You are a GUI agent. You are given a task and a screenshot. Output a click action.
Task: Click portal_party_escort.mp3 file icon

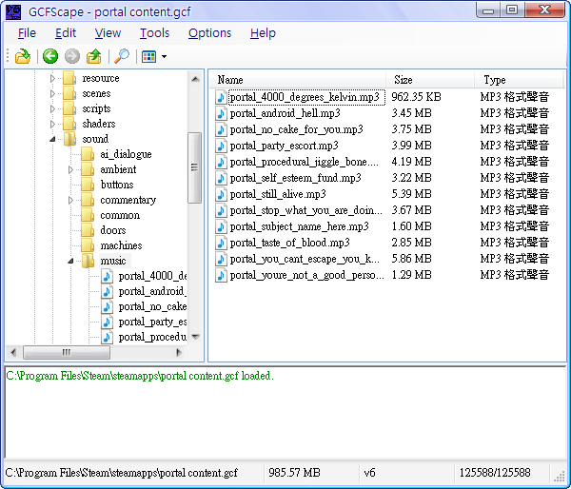tap(221, 146)
